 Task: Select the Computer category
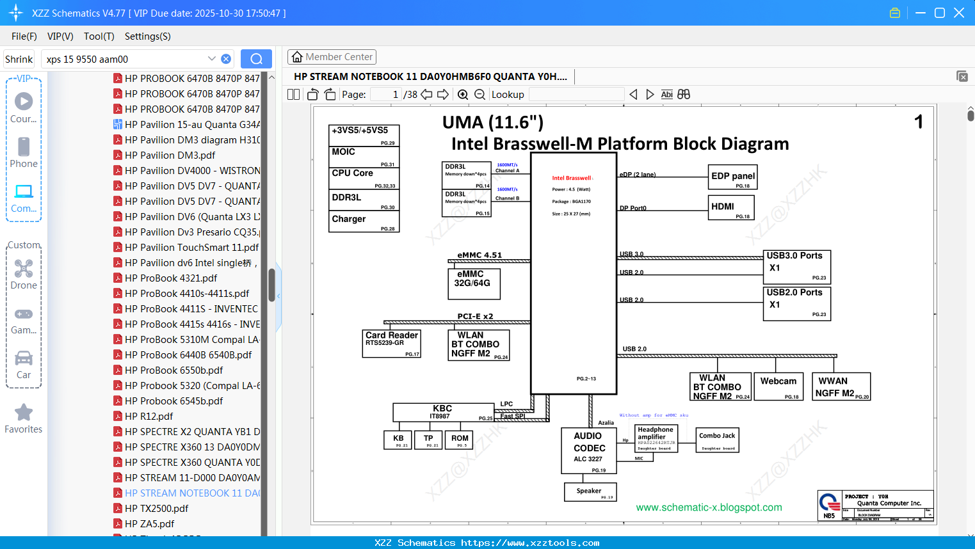tap(24, 198)
